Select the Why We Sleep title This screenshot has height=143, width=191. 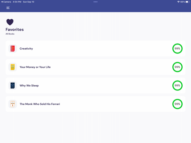[29, 86]
